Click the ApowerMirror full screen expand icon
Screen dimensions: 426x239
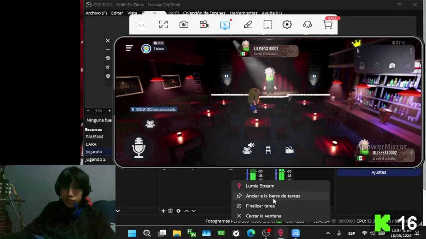(163, 25)
